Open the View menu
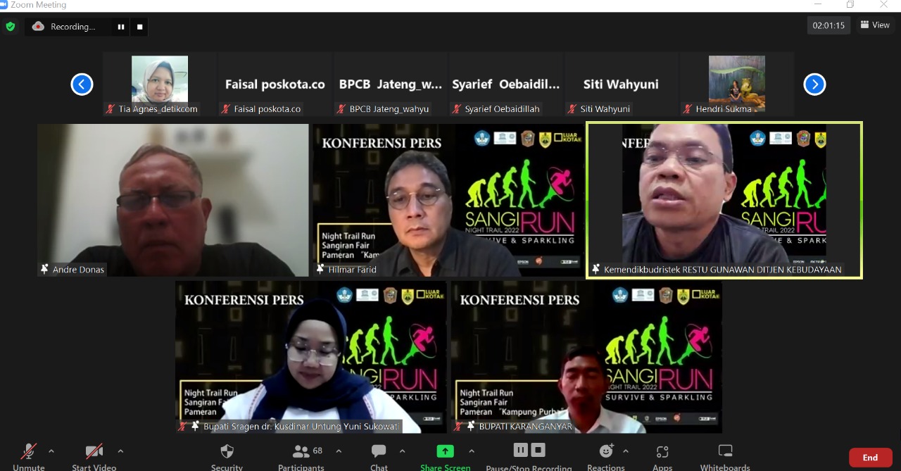Image resolution: width=901 pixels, height=471 pixels. pyautogui.click(x=875, y=25)
